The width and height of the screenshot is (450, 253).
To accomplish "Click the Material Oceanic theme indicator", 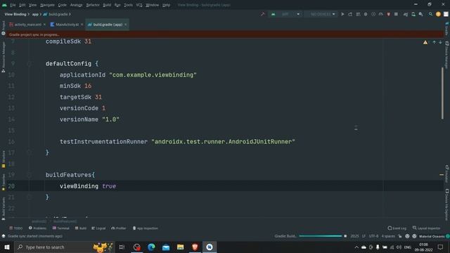I will (432, 236).
